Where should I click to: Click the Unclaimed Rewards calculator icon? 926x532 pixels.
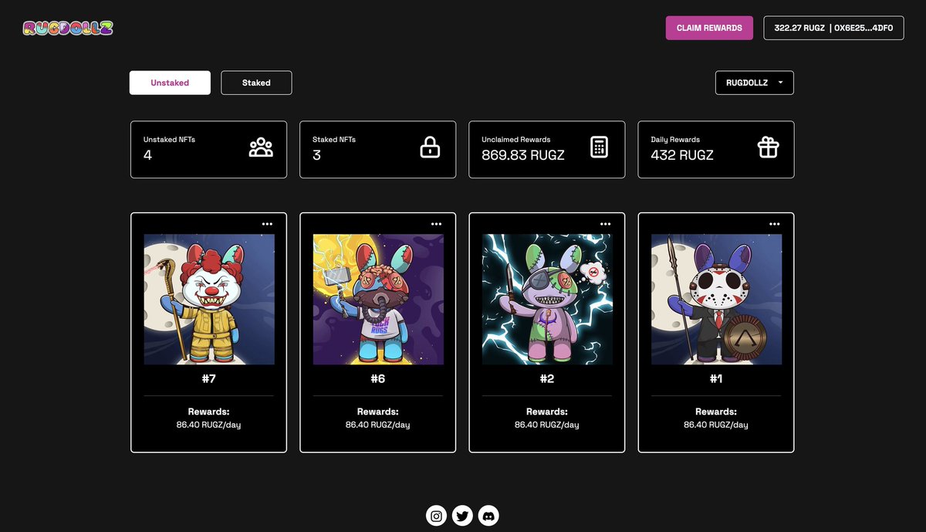coord(599,147)
